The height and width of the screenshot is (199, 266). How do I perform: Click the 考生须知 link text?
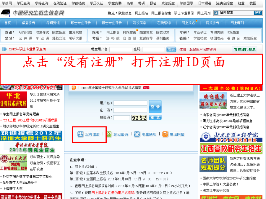click(x=149, y=134)
